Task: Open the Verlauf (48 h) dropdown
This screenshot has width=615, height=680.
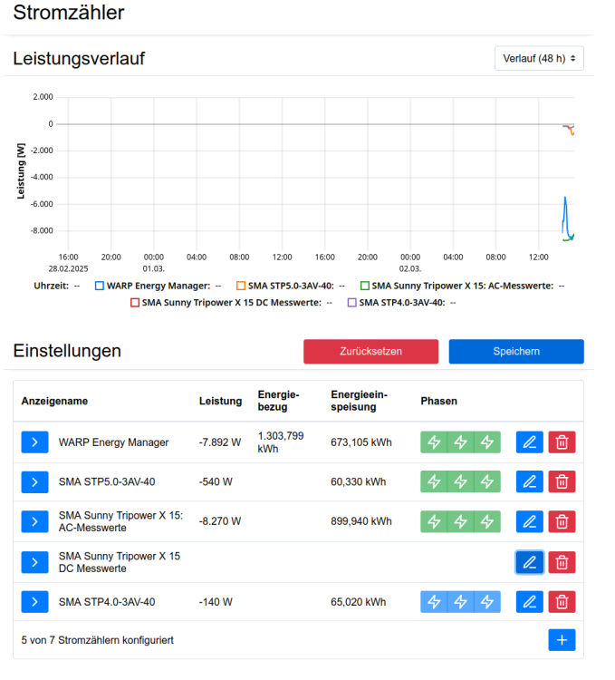Action: pyautogui.click(x=539, y=58)
